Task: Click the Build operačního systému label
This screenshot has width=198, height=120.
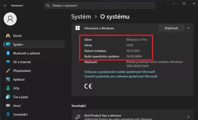Action: 102,56
